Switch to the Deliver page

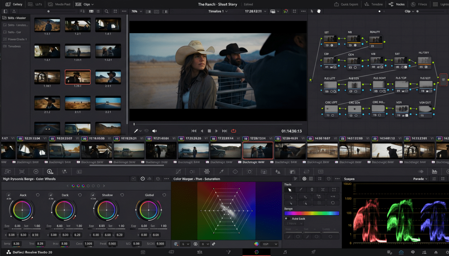[x=314, y=252]
